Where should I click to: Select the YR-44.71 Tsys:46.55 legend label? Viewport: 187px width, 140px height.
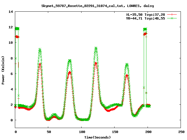point(146,18)
